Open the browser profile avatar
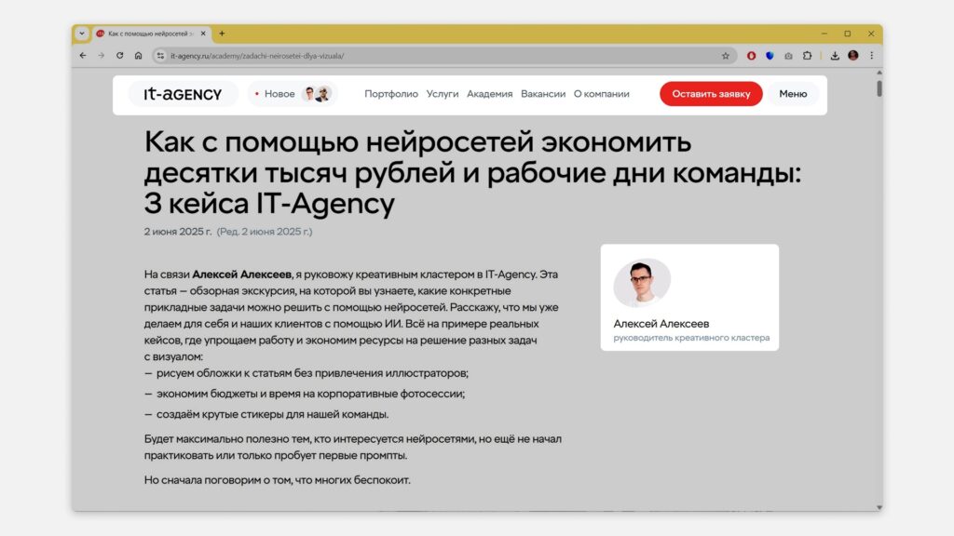The width and height of the screenshot is (954, 536). pyautogui.click(x=853, y=55)
